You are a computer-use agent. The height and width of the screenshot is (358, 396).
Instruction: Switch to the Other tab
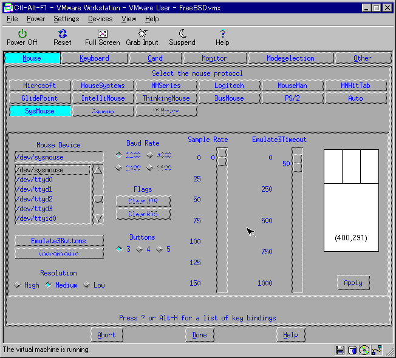363,58
